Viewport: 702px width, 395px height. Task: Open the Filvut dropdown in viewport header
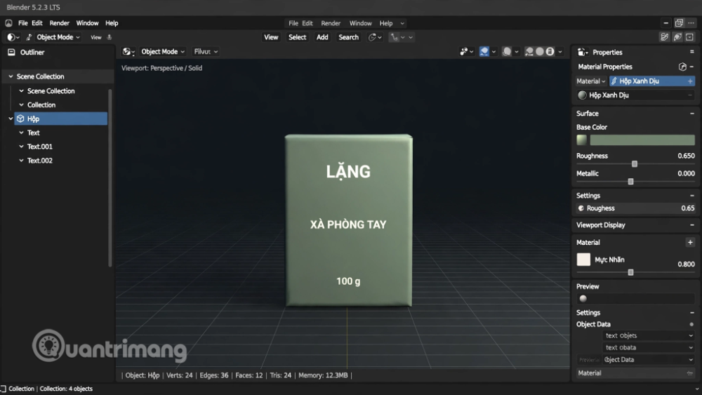click(206, 51)
